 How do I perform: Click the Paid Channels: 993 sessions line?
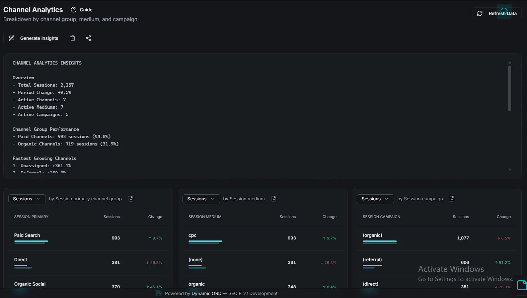[x=62, y=136]
